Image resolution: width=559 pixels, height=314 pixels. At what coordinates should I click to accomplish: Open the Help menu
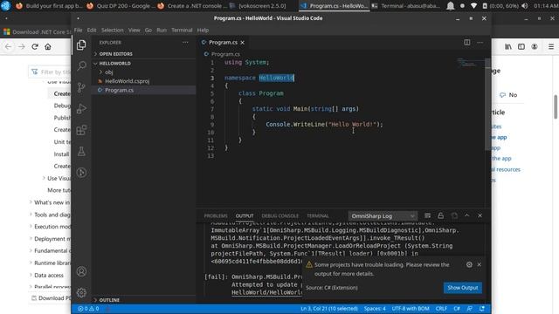click(x=203, y=31)
